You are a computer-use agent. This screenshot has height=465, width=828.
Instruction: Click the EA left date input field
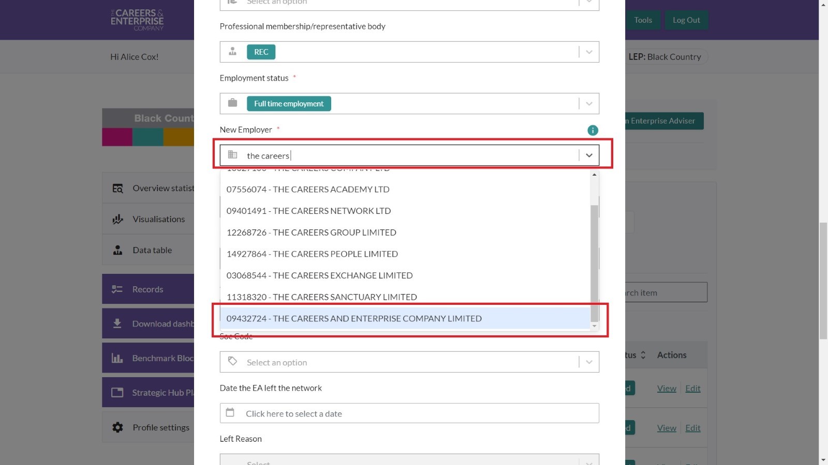pos(409,413)
